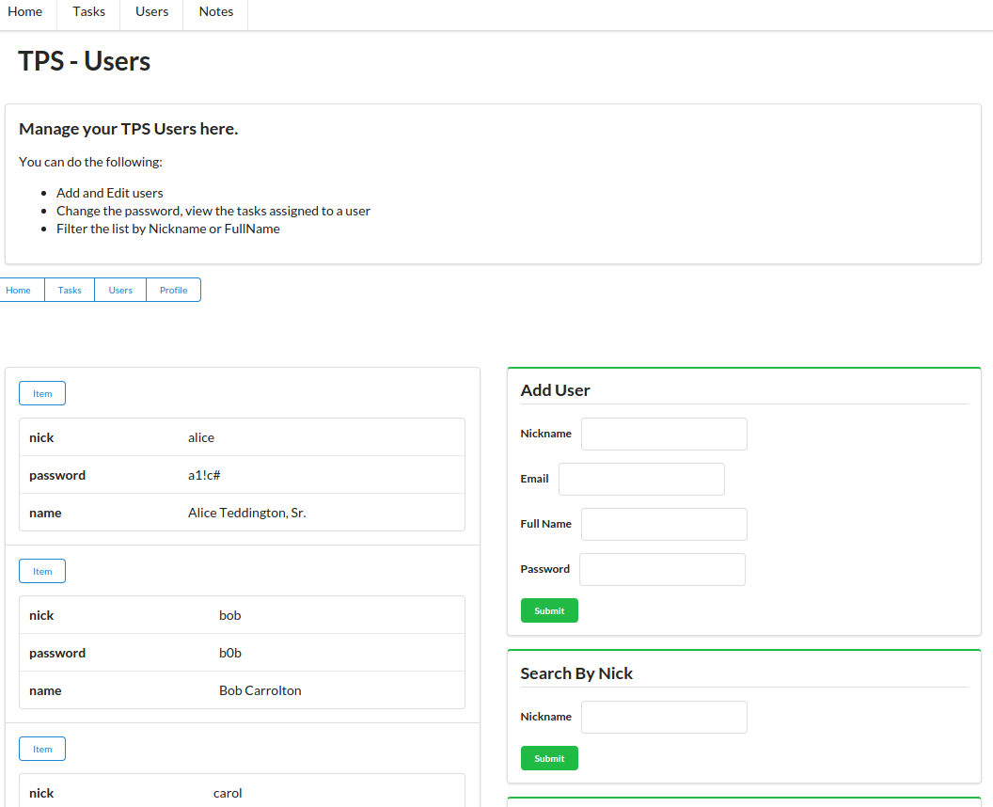This screenshot has width=993, height=807.
Task: Click the Item button for alice
Action: click(x=42, y=393)
